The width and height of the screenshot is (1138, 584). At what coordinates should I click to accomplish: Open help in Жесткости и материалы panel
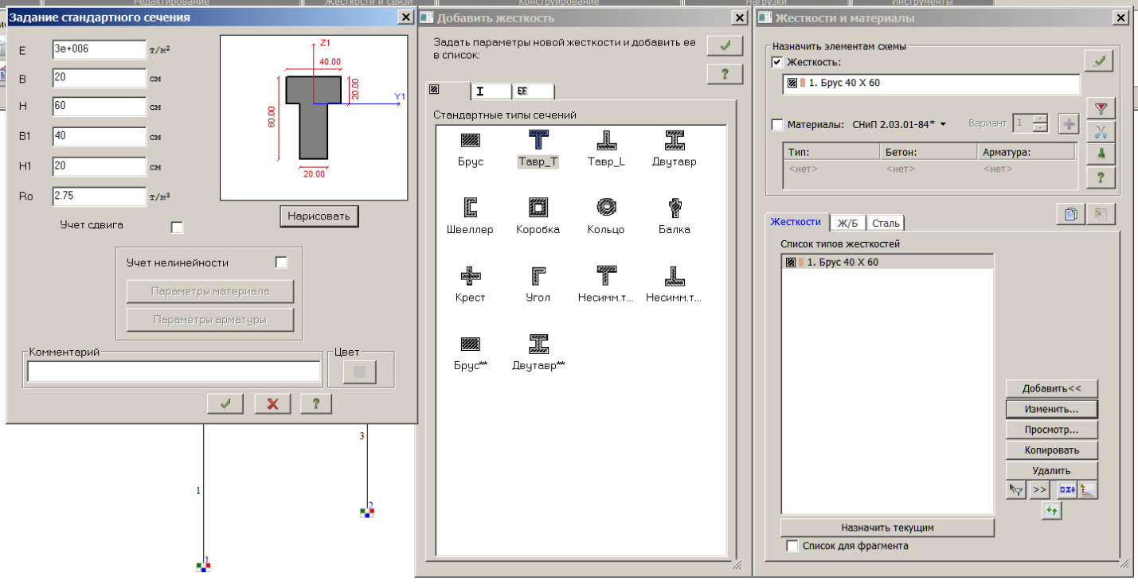(x=1101, y=177)
